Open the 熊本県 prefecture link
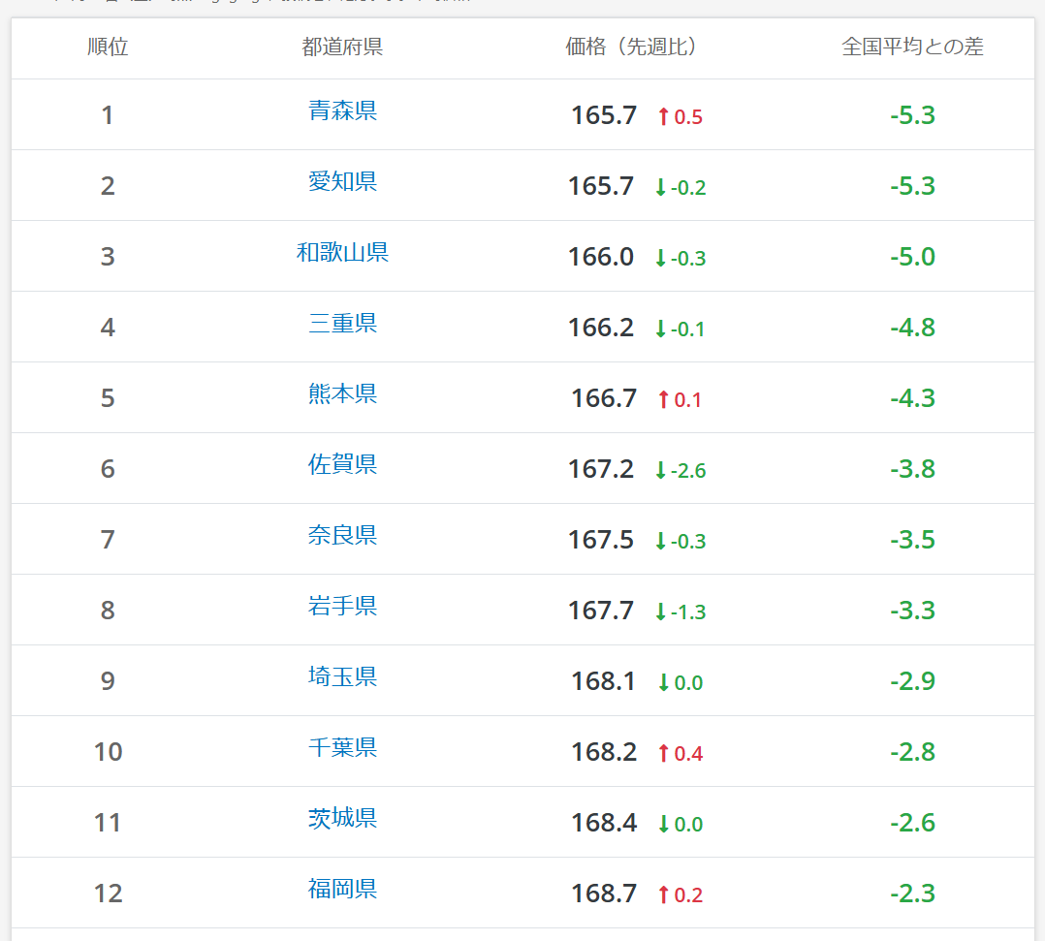 [x=342, y=393]
